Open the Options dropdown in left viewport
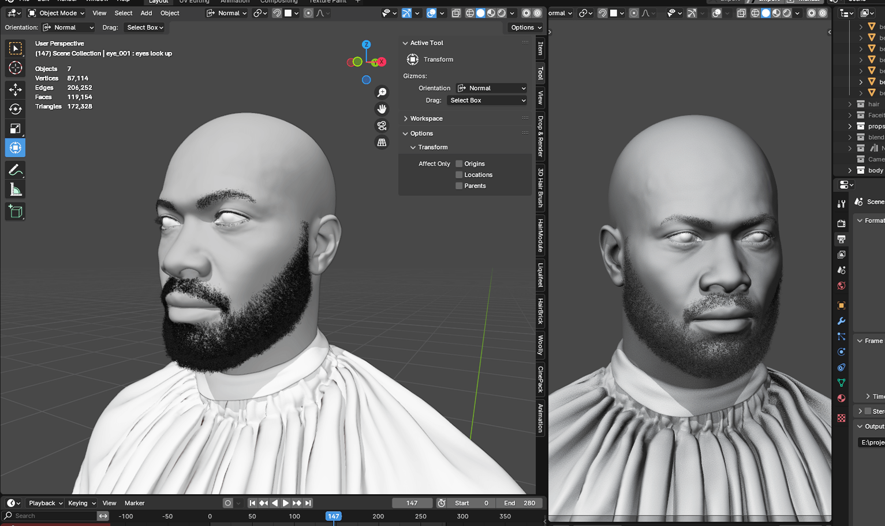Image resolution: width=885 pixels, height=526 pixels. click(x=526, y=27)
